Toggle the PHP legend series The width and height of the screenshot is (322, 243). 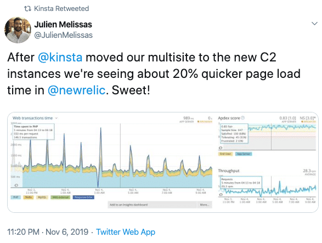click(15, 197)
